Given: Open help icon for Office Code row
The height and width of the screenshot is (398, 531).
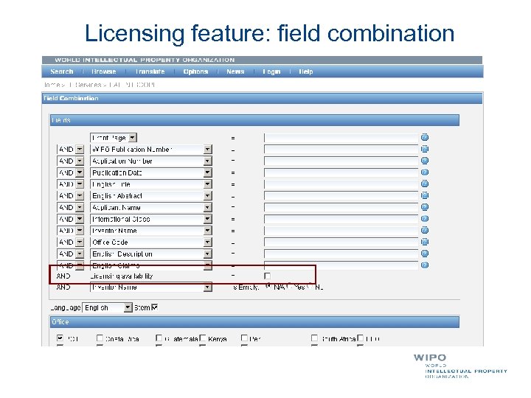Looking at the screenshot, I should tap(425, 242).
